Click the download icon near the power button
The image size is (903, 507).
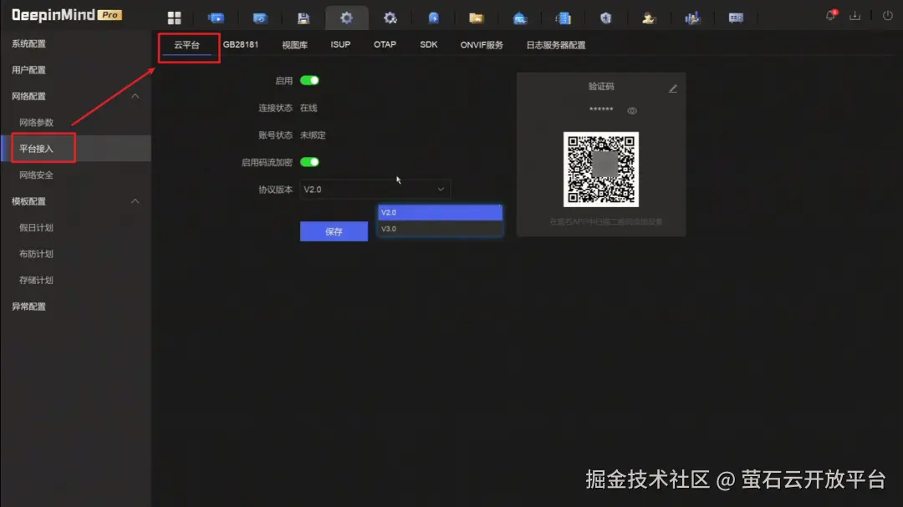pos(855,14)
